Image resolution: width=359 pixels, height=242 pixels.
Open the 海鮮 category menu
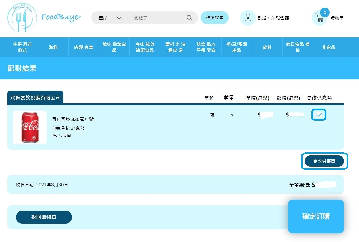53,47
